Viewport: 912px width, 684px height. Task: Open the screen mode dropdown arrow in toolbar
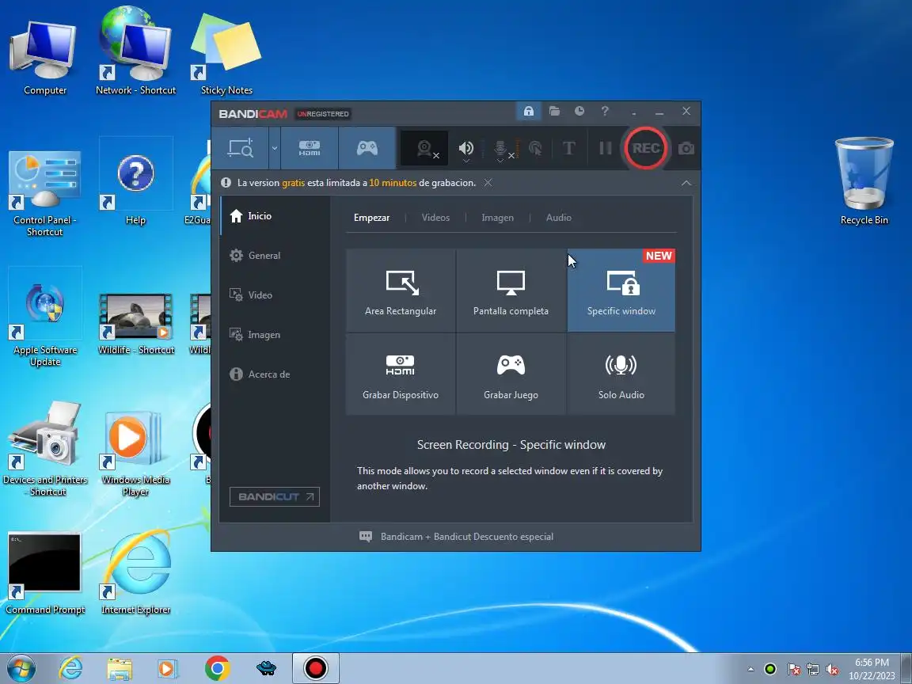275,148
